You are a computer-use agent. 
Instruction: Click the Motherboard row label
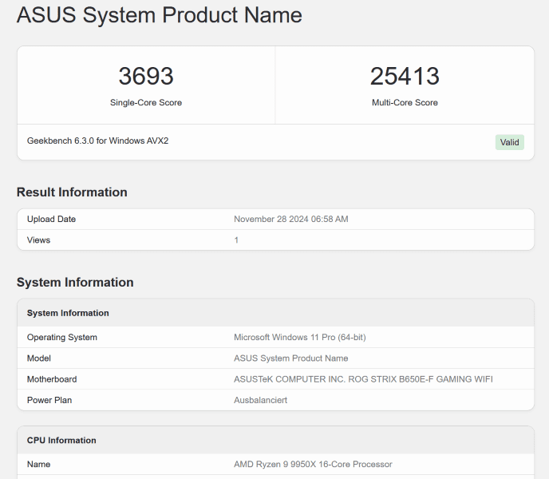coord(52,379)
